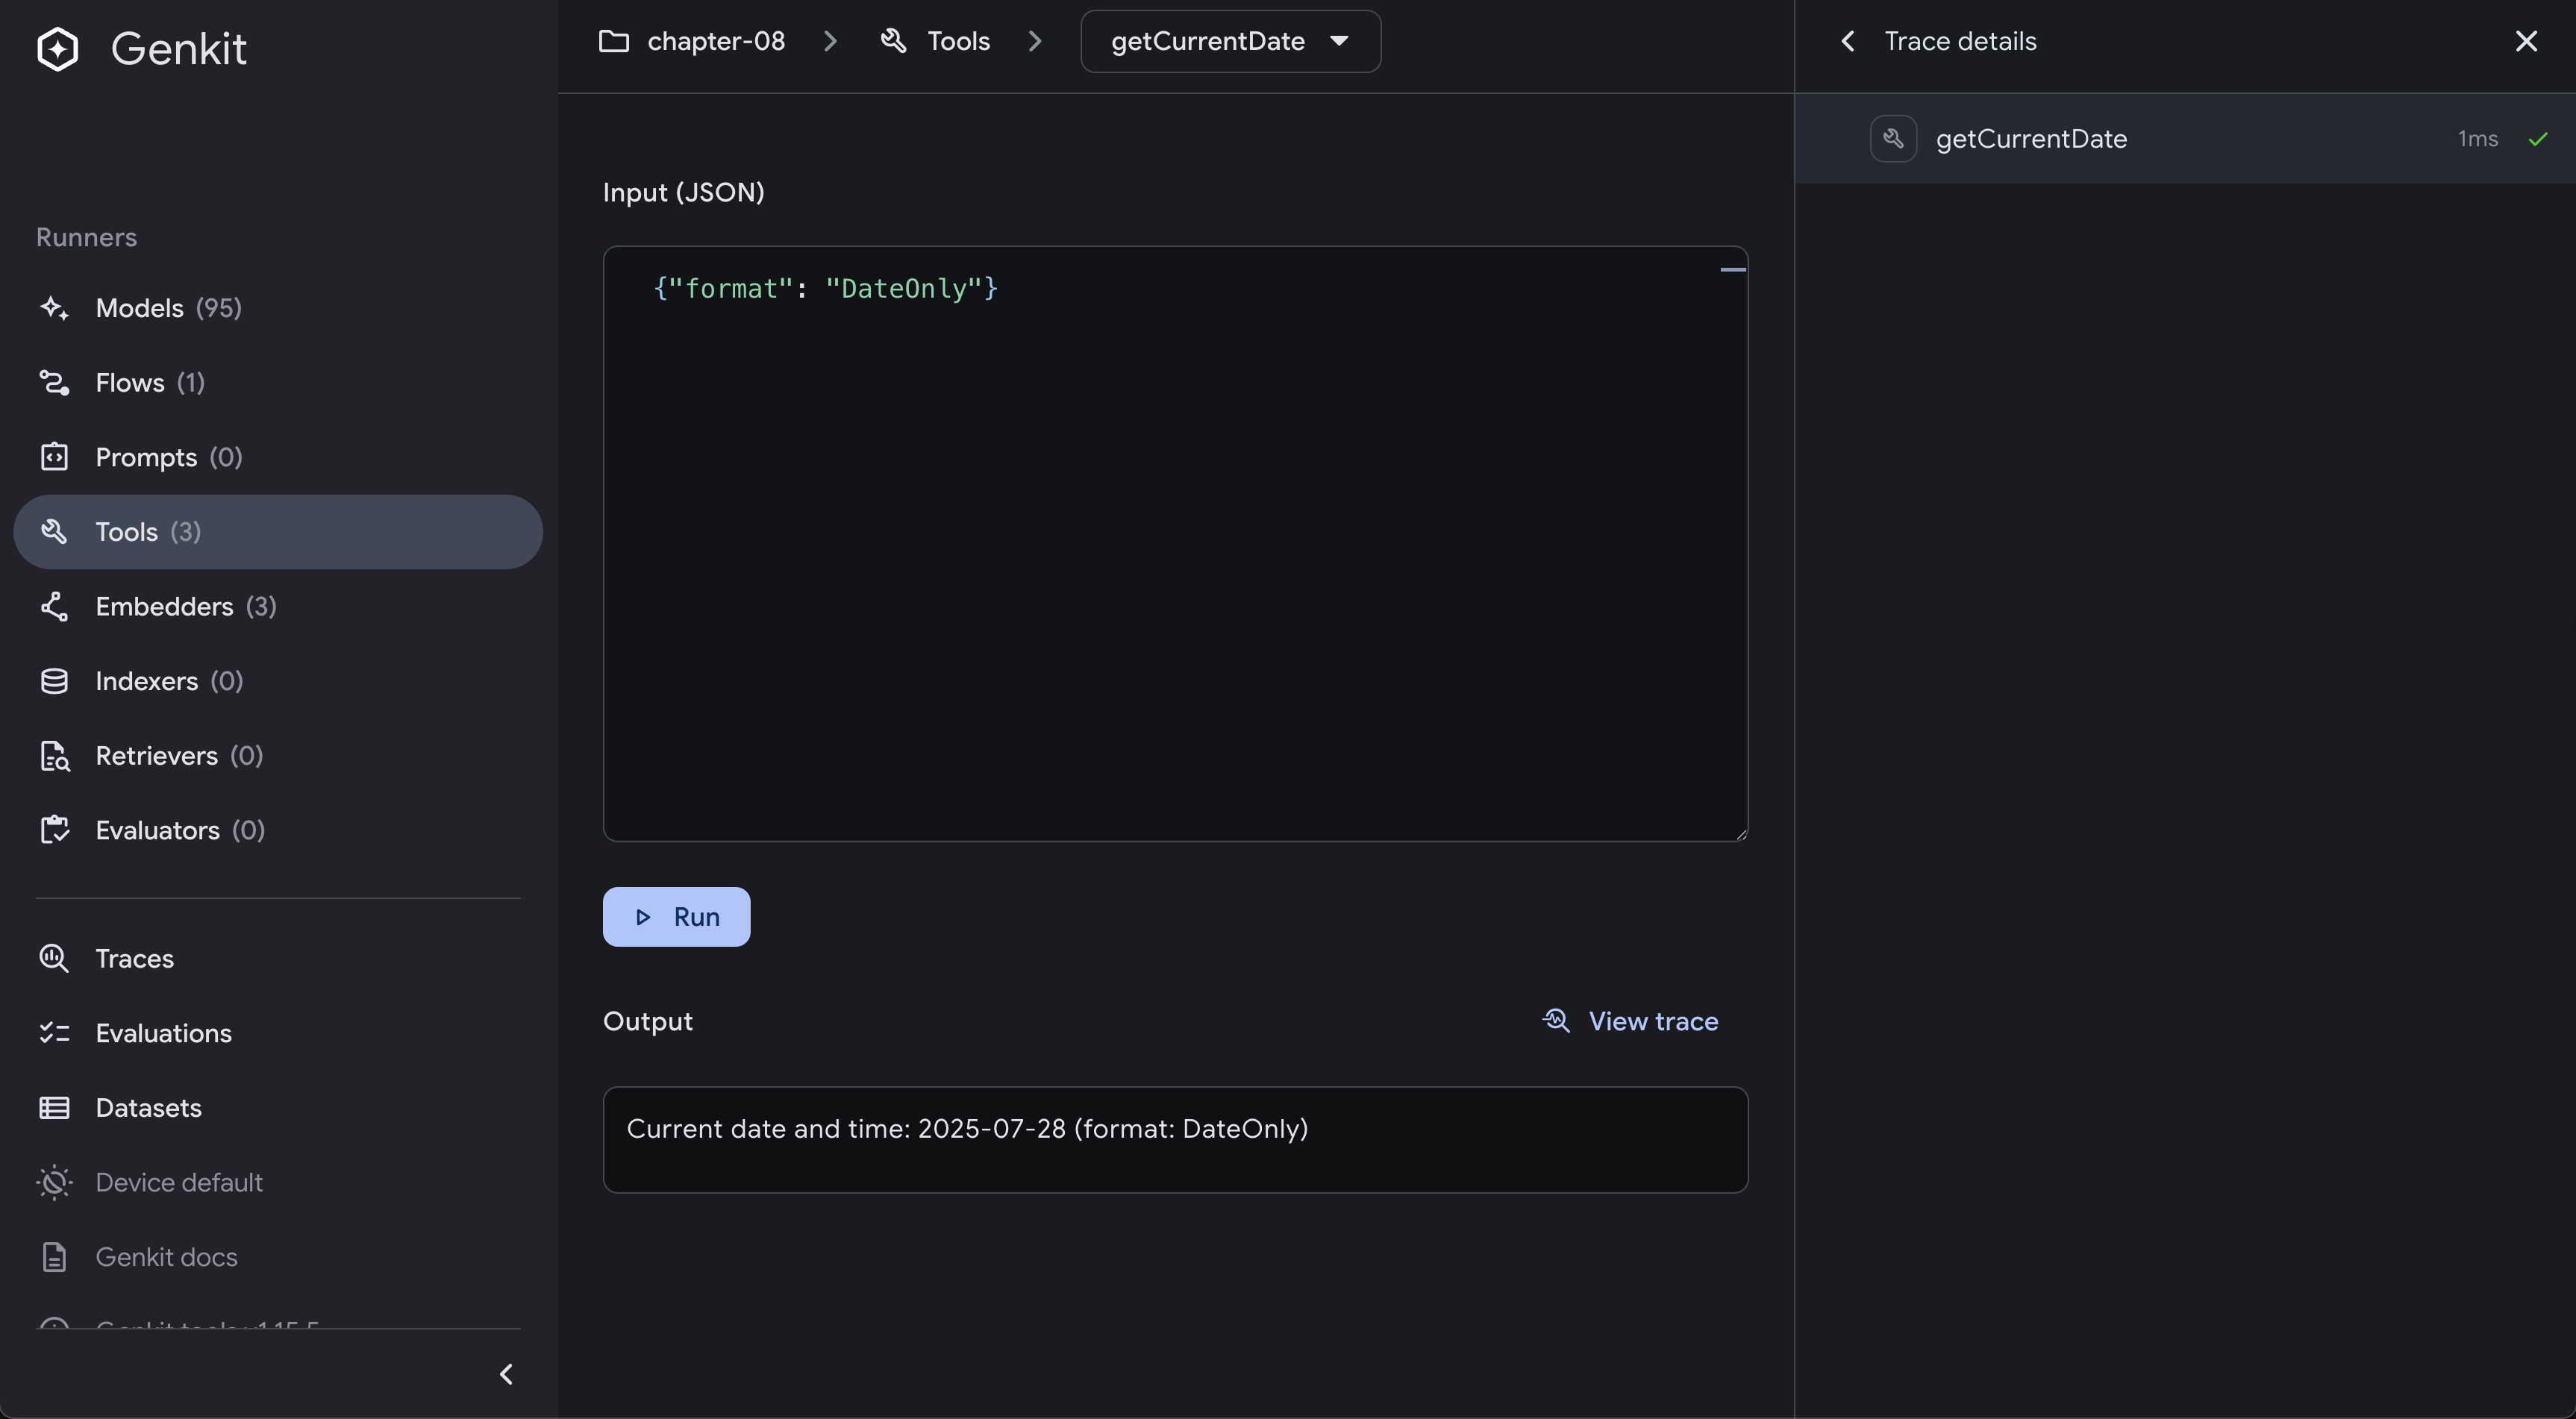Click the Runners section heading

coord(86,237)
